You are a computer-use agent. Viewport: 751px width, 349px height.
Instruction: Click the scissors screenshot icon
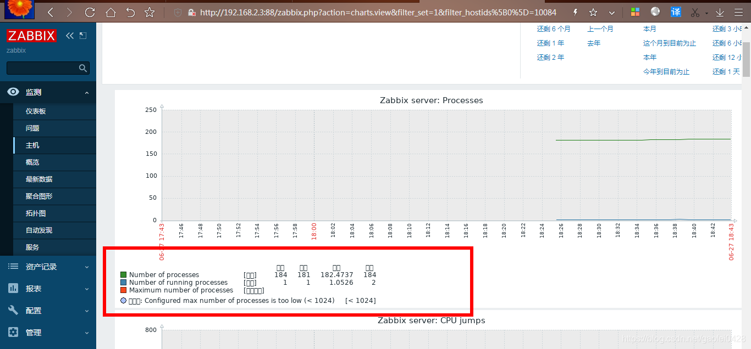coord(695,12)
